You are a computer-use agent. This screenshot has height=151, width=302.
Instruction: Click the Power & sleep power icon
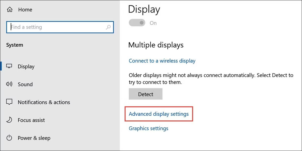[9, 138]
